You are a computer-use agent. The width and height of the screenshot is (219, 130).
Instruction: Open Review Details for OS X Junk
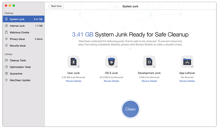(x=111, y=81)
